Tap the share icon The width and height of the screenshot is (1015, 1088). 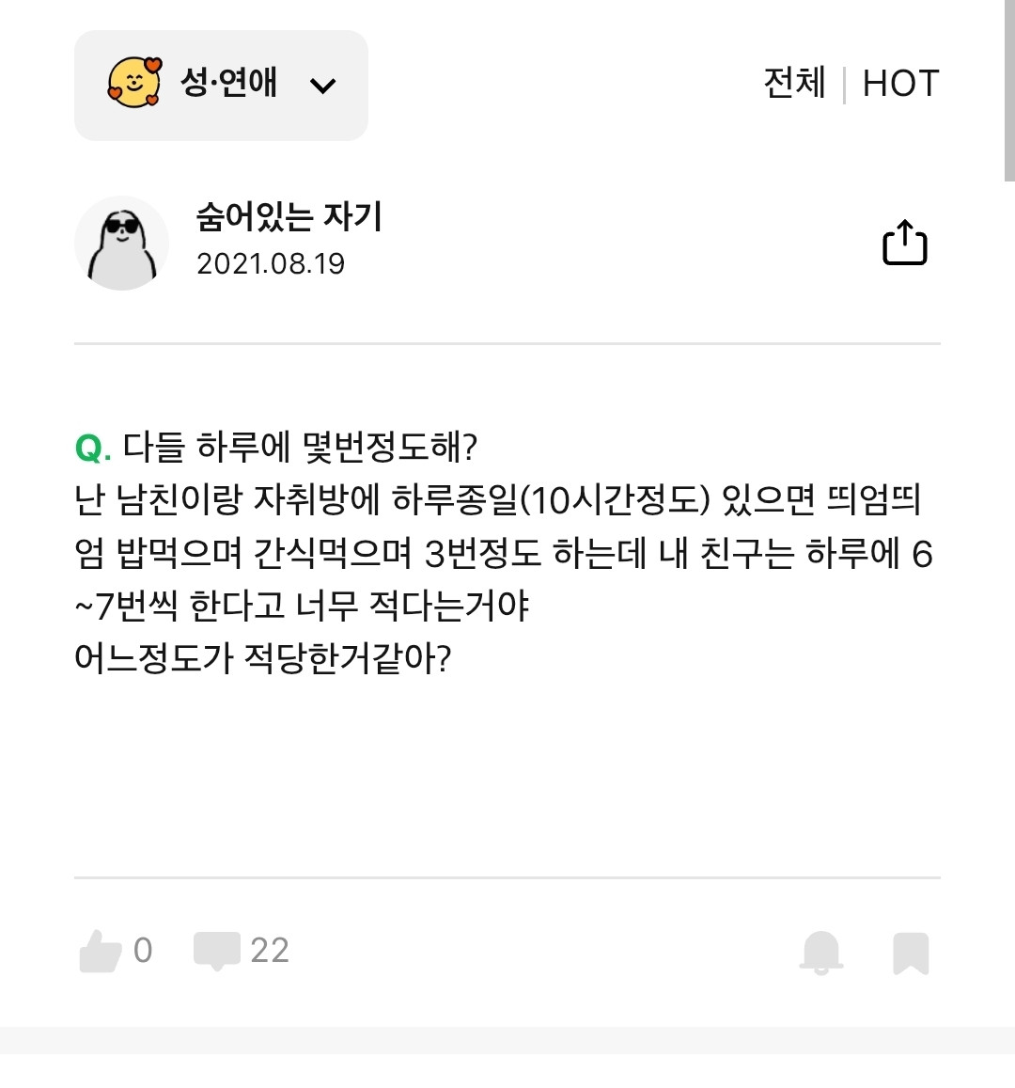(904, 244)
